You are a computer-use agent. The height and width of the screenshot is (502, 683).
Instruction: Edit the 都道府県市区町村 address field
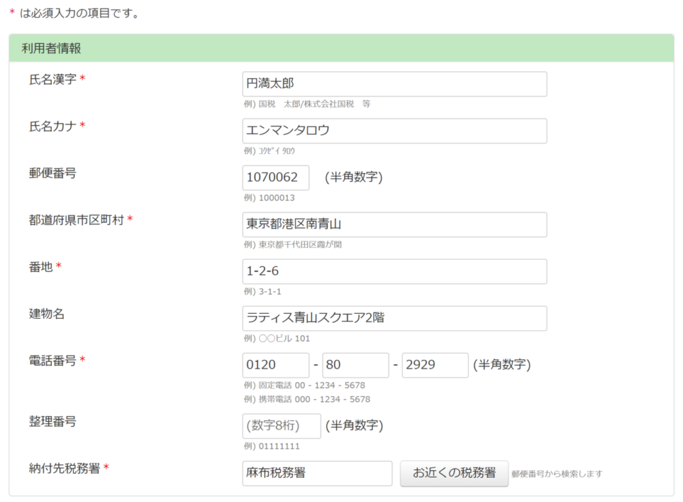click(394, 224)
